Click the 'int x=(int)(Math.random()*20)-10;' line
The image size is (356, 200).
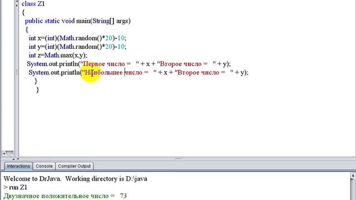[77, 38]
